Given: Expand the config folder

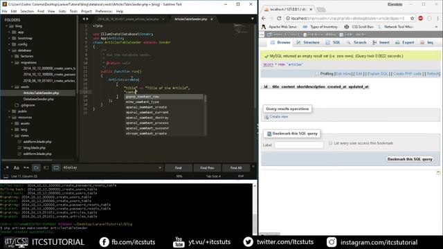Looking at the screenshot, I should [10, 44].
